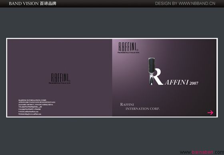Viewport: 224px width, 155px height.
Task: Click the INTERNATION CORP. text on front cover
Action: click(x=142, y=109)
